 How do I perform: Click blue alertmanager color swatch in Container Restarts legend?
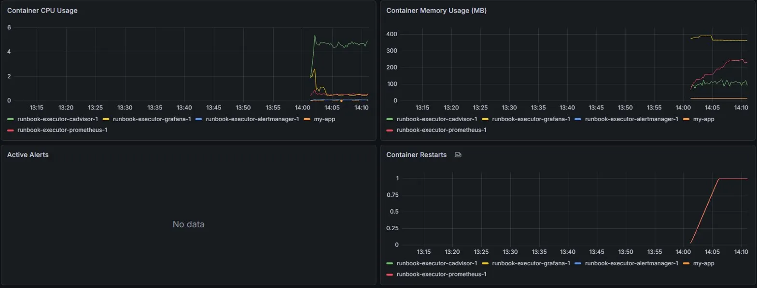[x=578, y=263]
